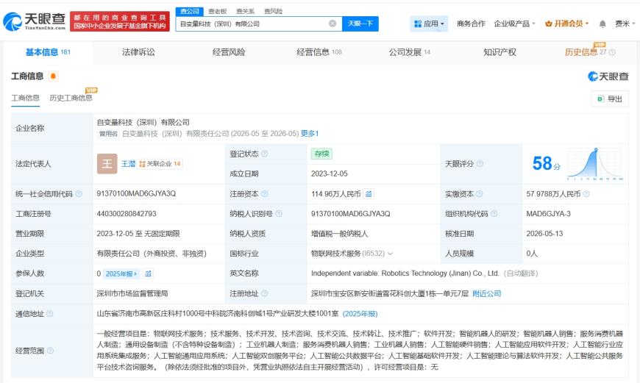Click the 天眼一下 search button
This screenshot has height=383, width=640.
360,24
